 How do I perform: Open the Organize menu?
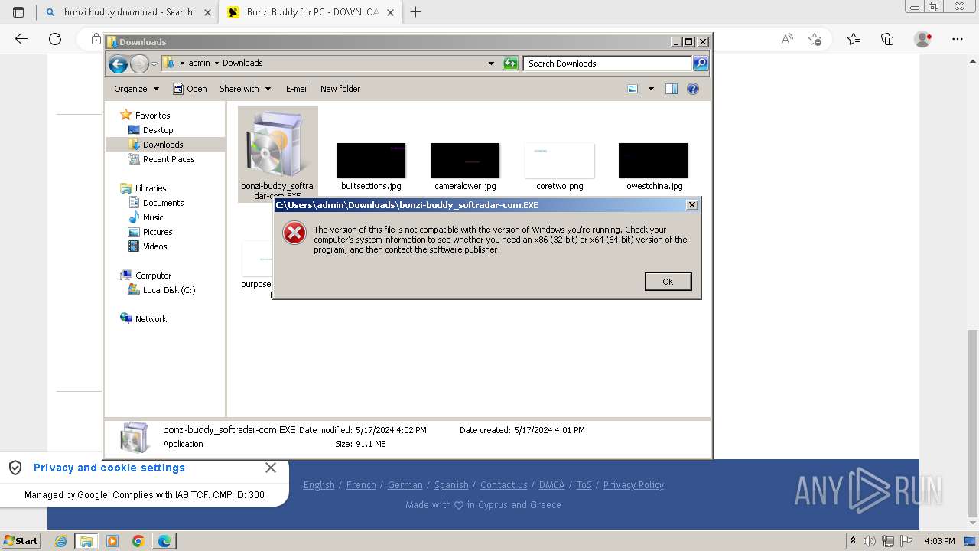tap(136, 89)
